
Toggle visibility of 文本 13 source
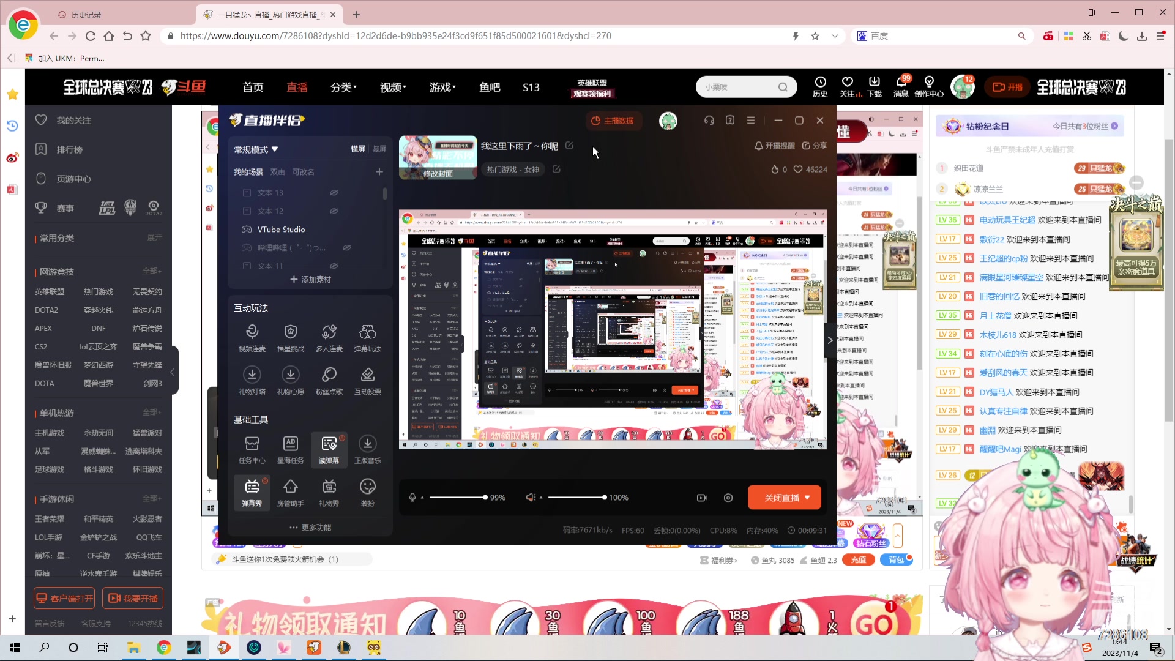[334, 192]
